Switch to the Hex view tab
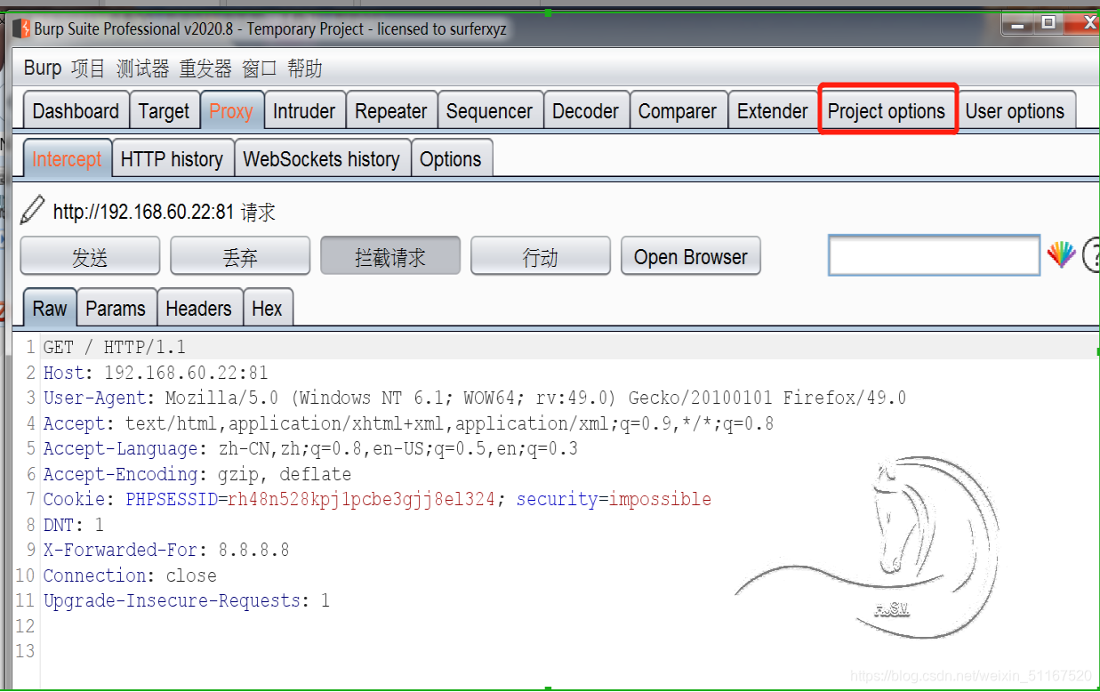The width and height of the screenshot is (1100, 692). coord(267,309)
